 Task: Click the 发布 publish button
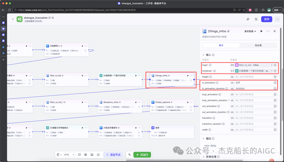tap(267, 19)
